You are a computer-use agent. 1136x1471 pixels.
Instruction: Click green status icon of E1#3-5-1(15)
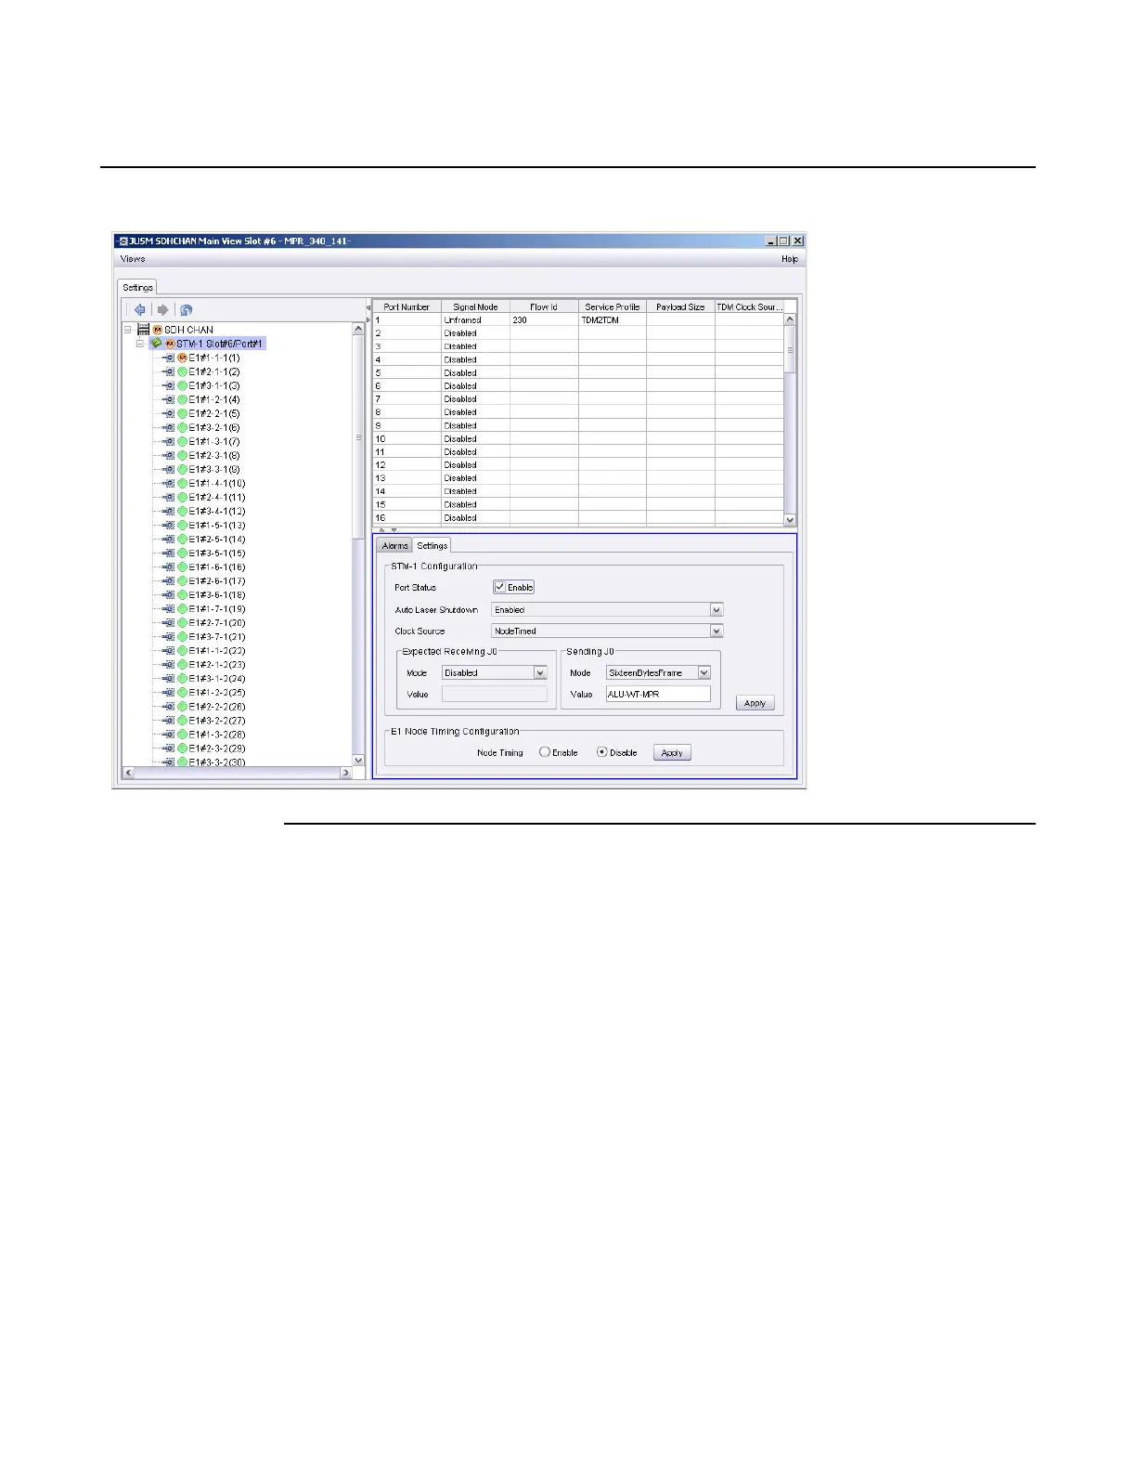[x=183, y=553]
